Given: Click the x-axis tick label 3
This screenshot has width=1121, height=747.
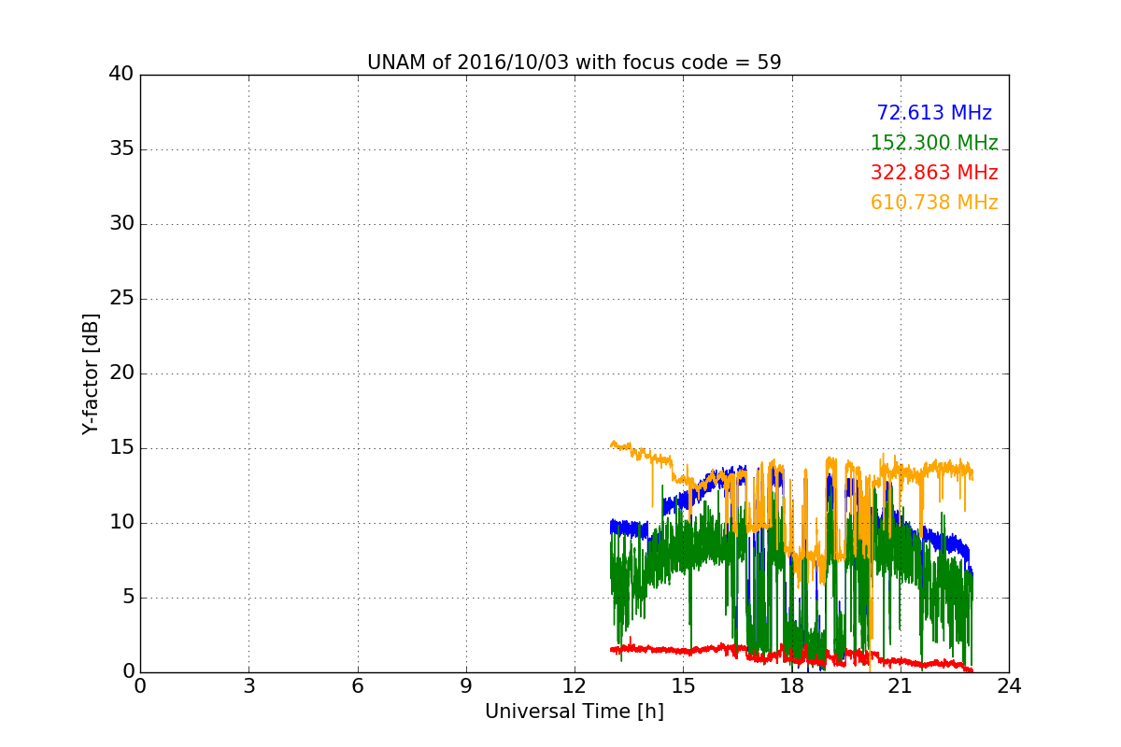Looking at the screenshot, I should coord(248,685).
